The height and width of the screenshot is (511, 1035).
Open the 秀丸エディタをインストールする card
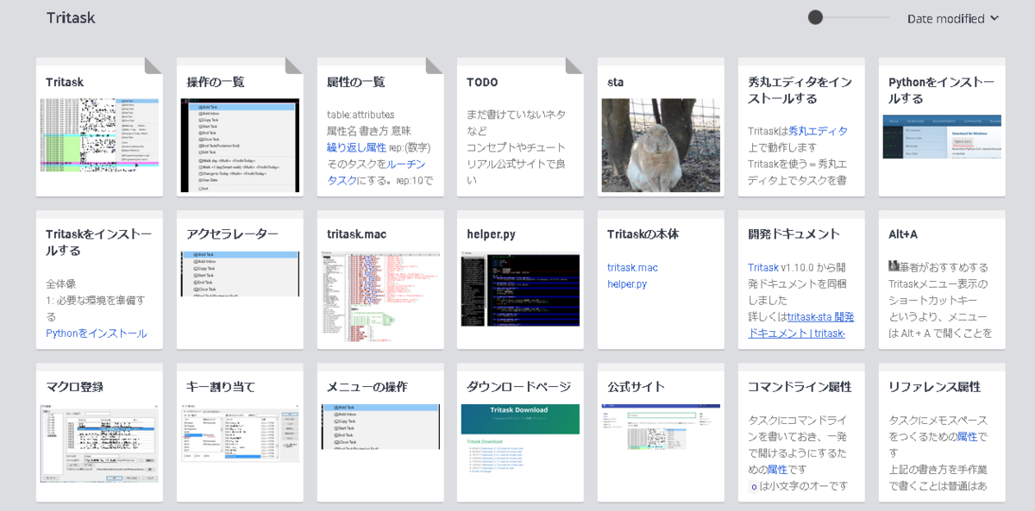tap(801, 128)
